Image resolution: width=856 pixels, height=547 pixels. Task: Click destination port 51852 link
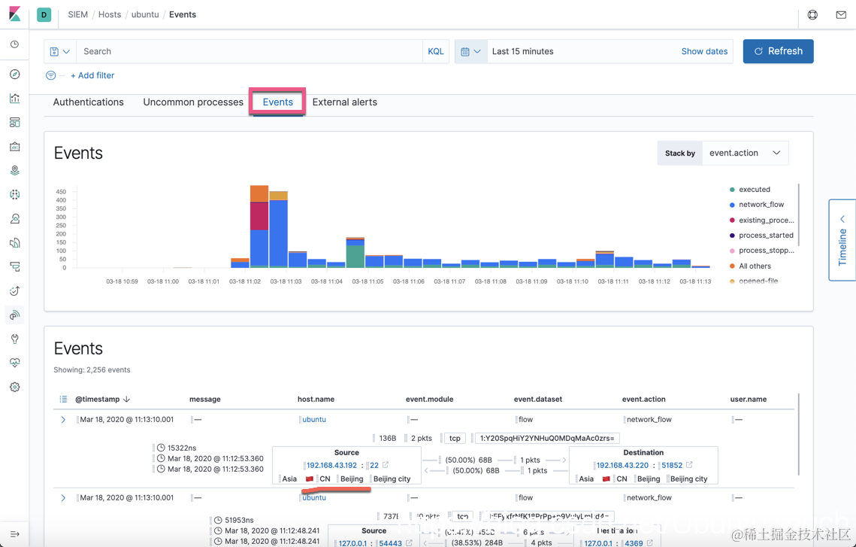(672, 466)
